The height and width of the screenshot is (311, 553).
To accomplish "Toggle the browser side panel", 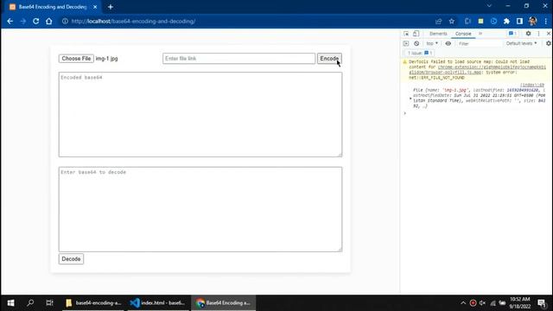I will (x=519, y=21).
